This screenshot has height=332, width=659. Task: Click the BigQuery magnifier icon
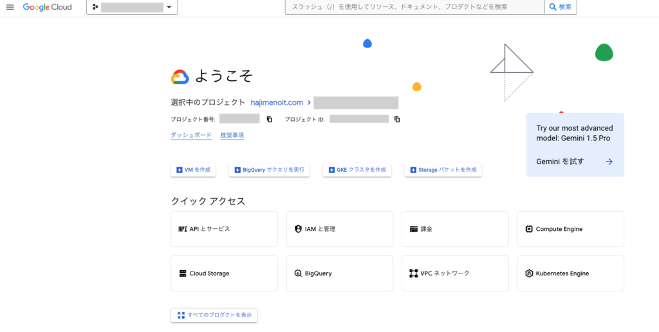[298, 273]
